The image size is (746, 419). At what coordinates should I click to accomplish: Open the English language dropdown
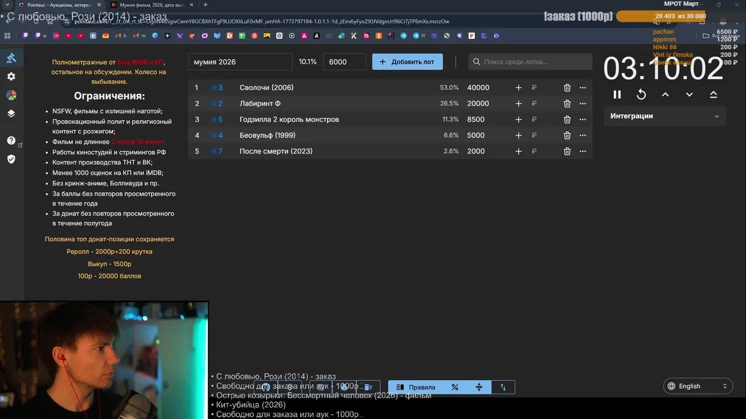[x=698, y=386]
